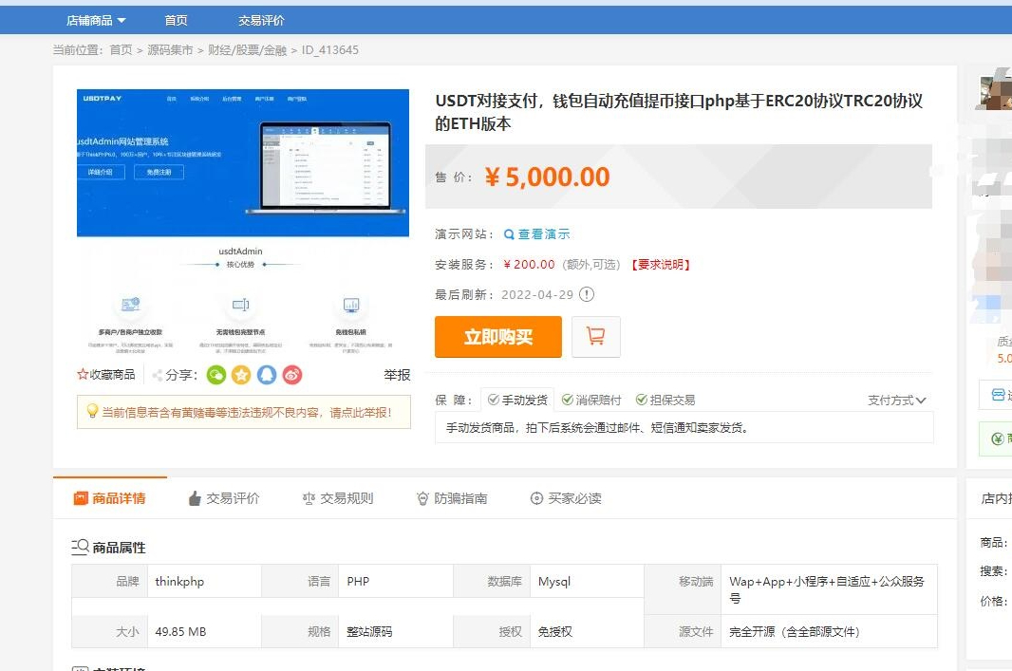
Task: Click the 举报 report link
Action: [397, 375]
